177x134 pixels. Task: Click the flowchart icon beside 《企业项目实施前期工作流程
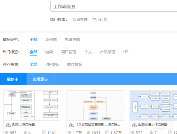(71, 125)
